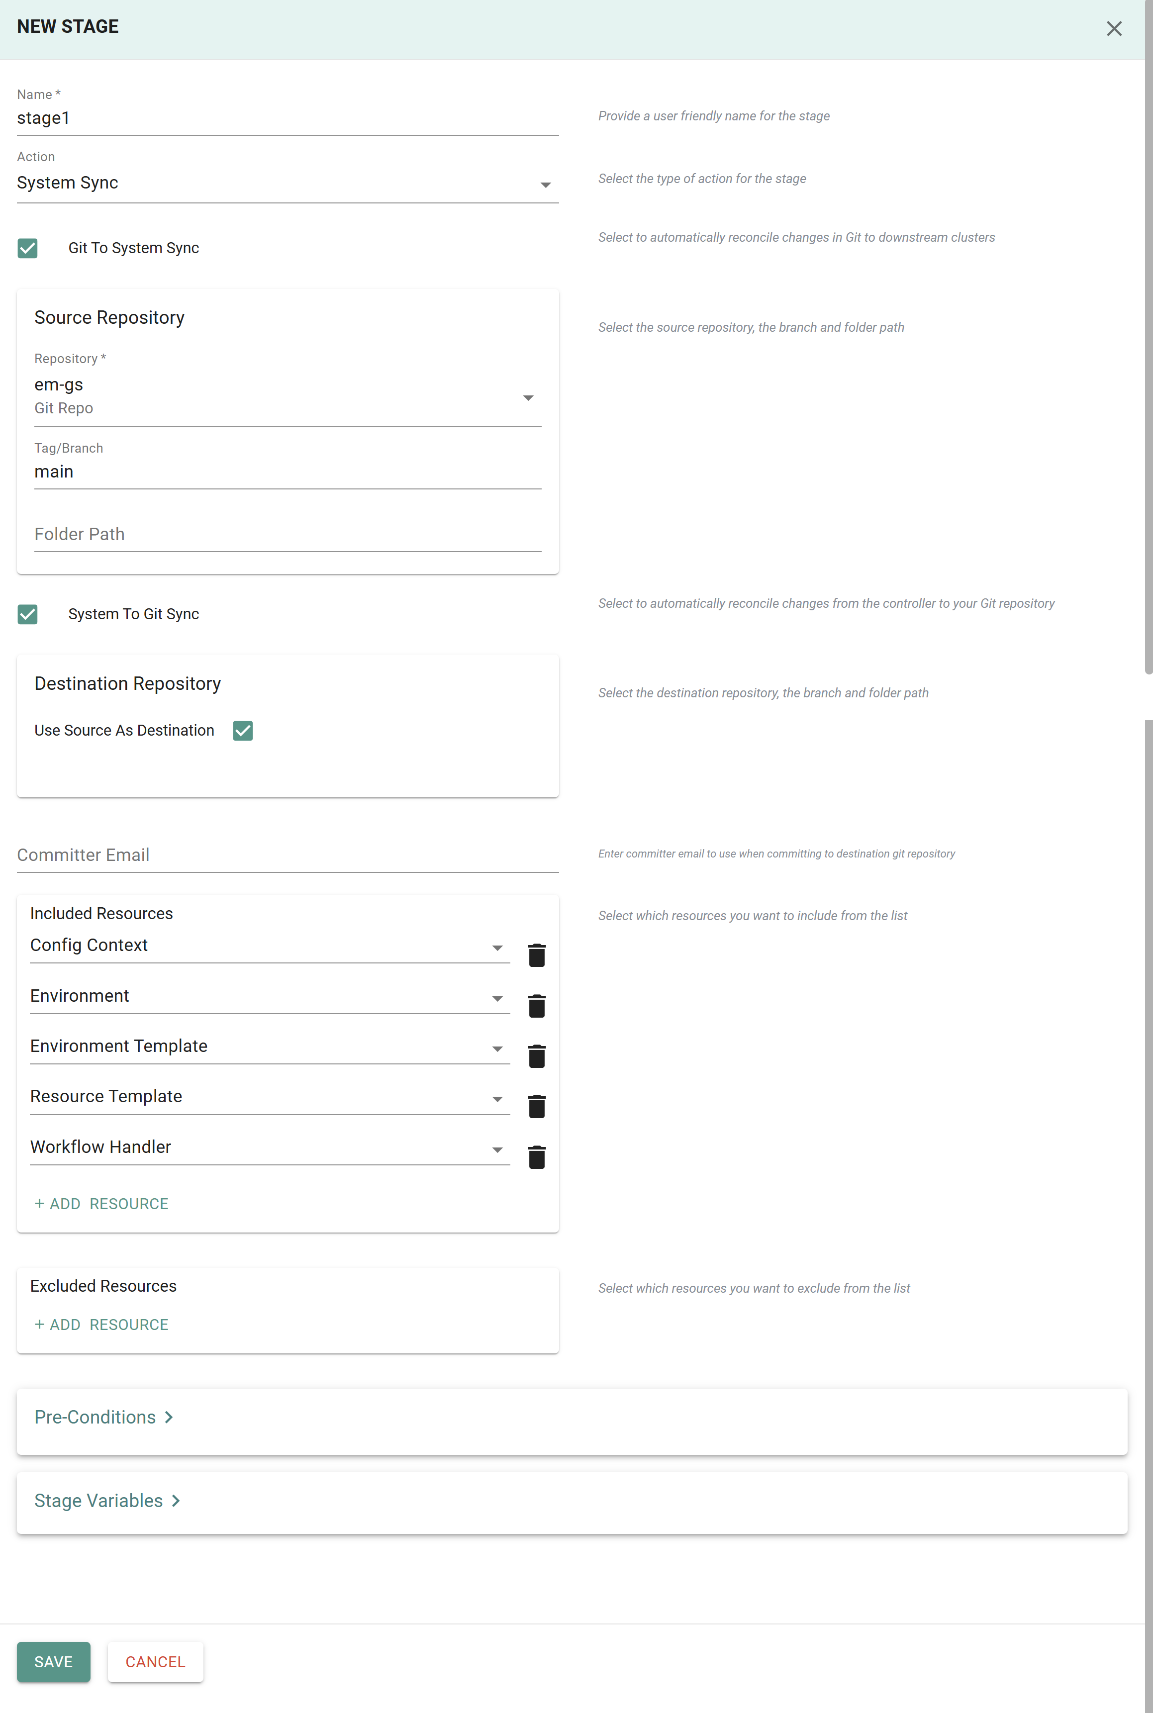The width and height of the screenshot is (1153, 1713).
Task: Expand the Stage Variables section
Action: pos(107,1501)
